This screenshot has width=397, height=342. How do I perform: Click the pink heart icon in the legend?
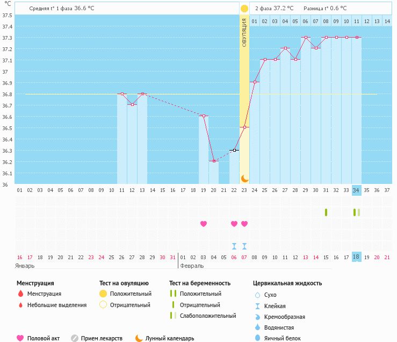[20, 338]
